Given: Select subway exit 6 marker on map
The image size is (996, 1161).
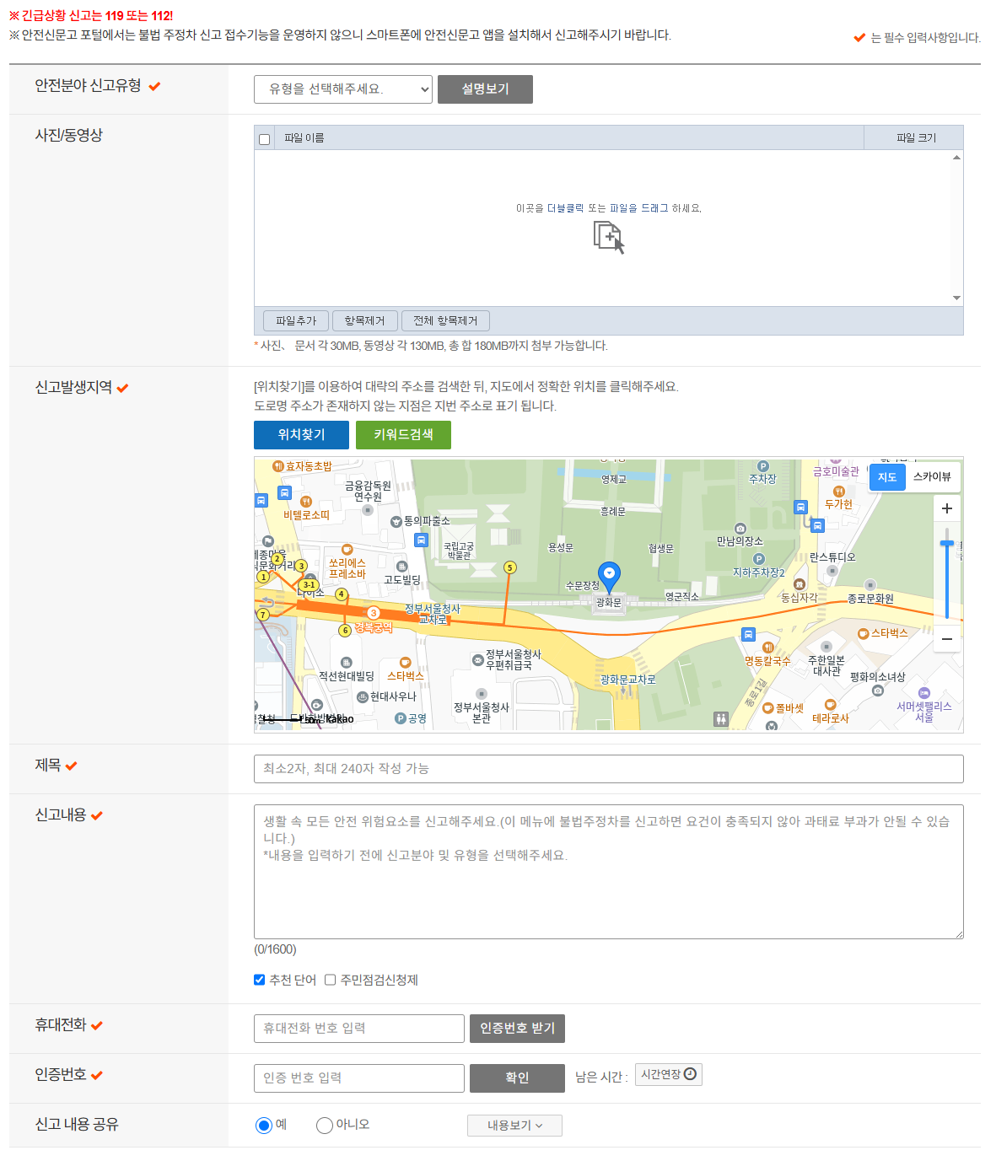Looking at the screenshot, I should pyautogui.click(x=345, y=631).
